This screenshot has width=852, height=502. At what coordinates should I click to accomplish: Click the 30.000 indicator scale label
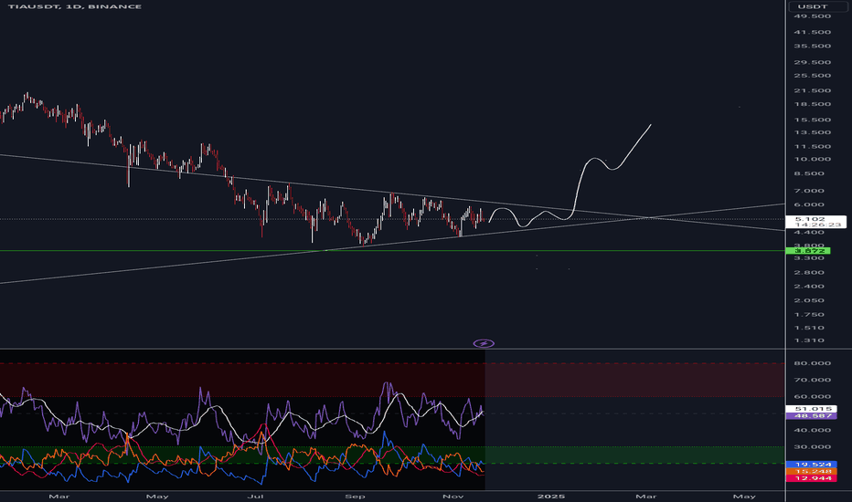tap(813, 447)
